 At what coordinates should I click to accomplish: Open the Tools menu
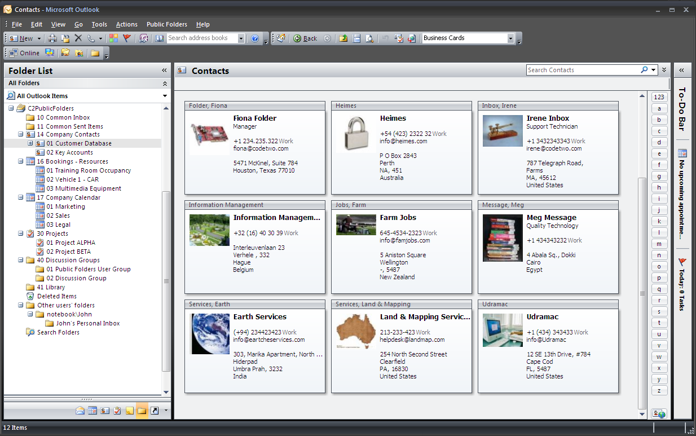click(x=99, y=24)
